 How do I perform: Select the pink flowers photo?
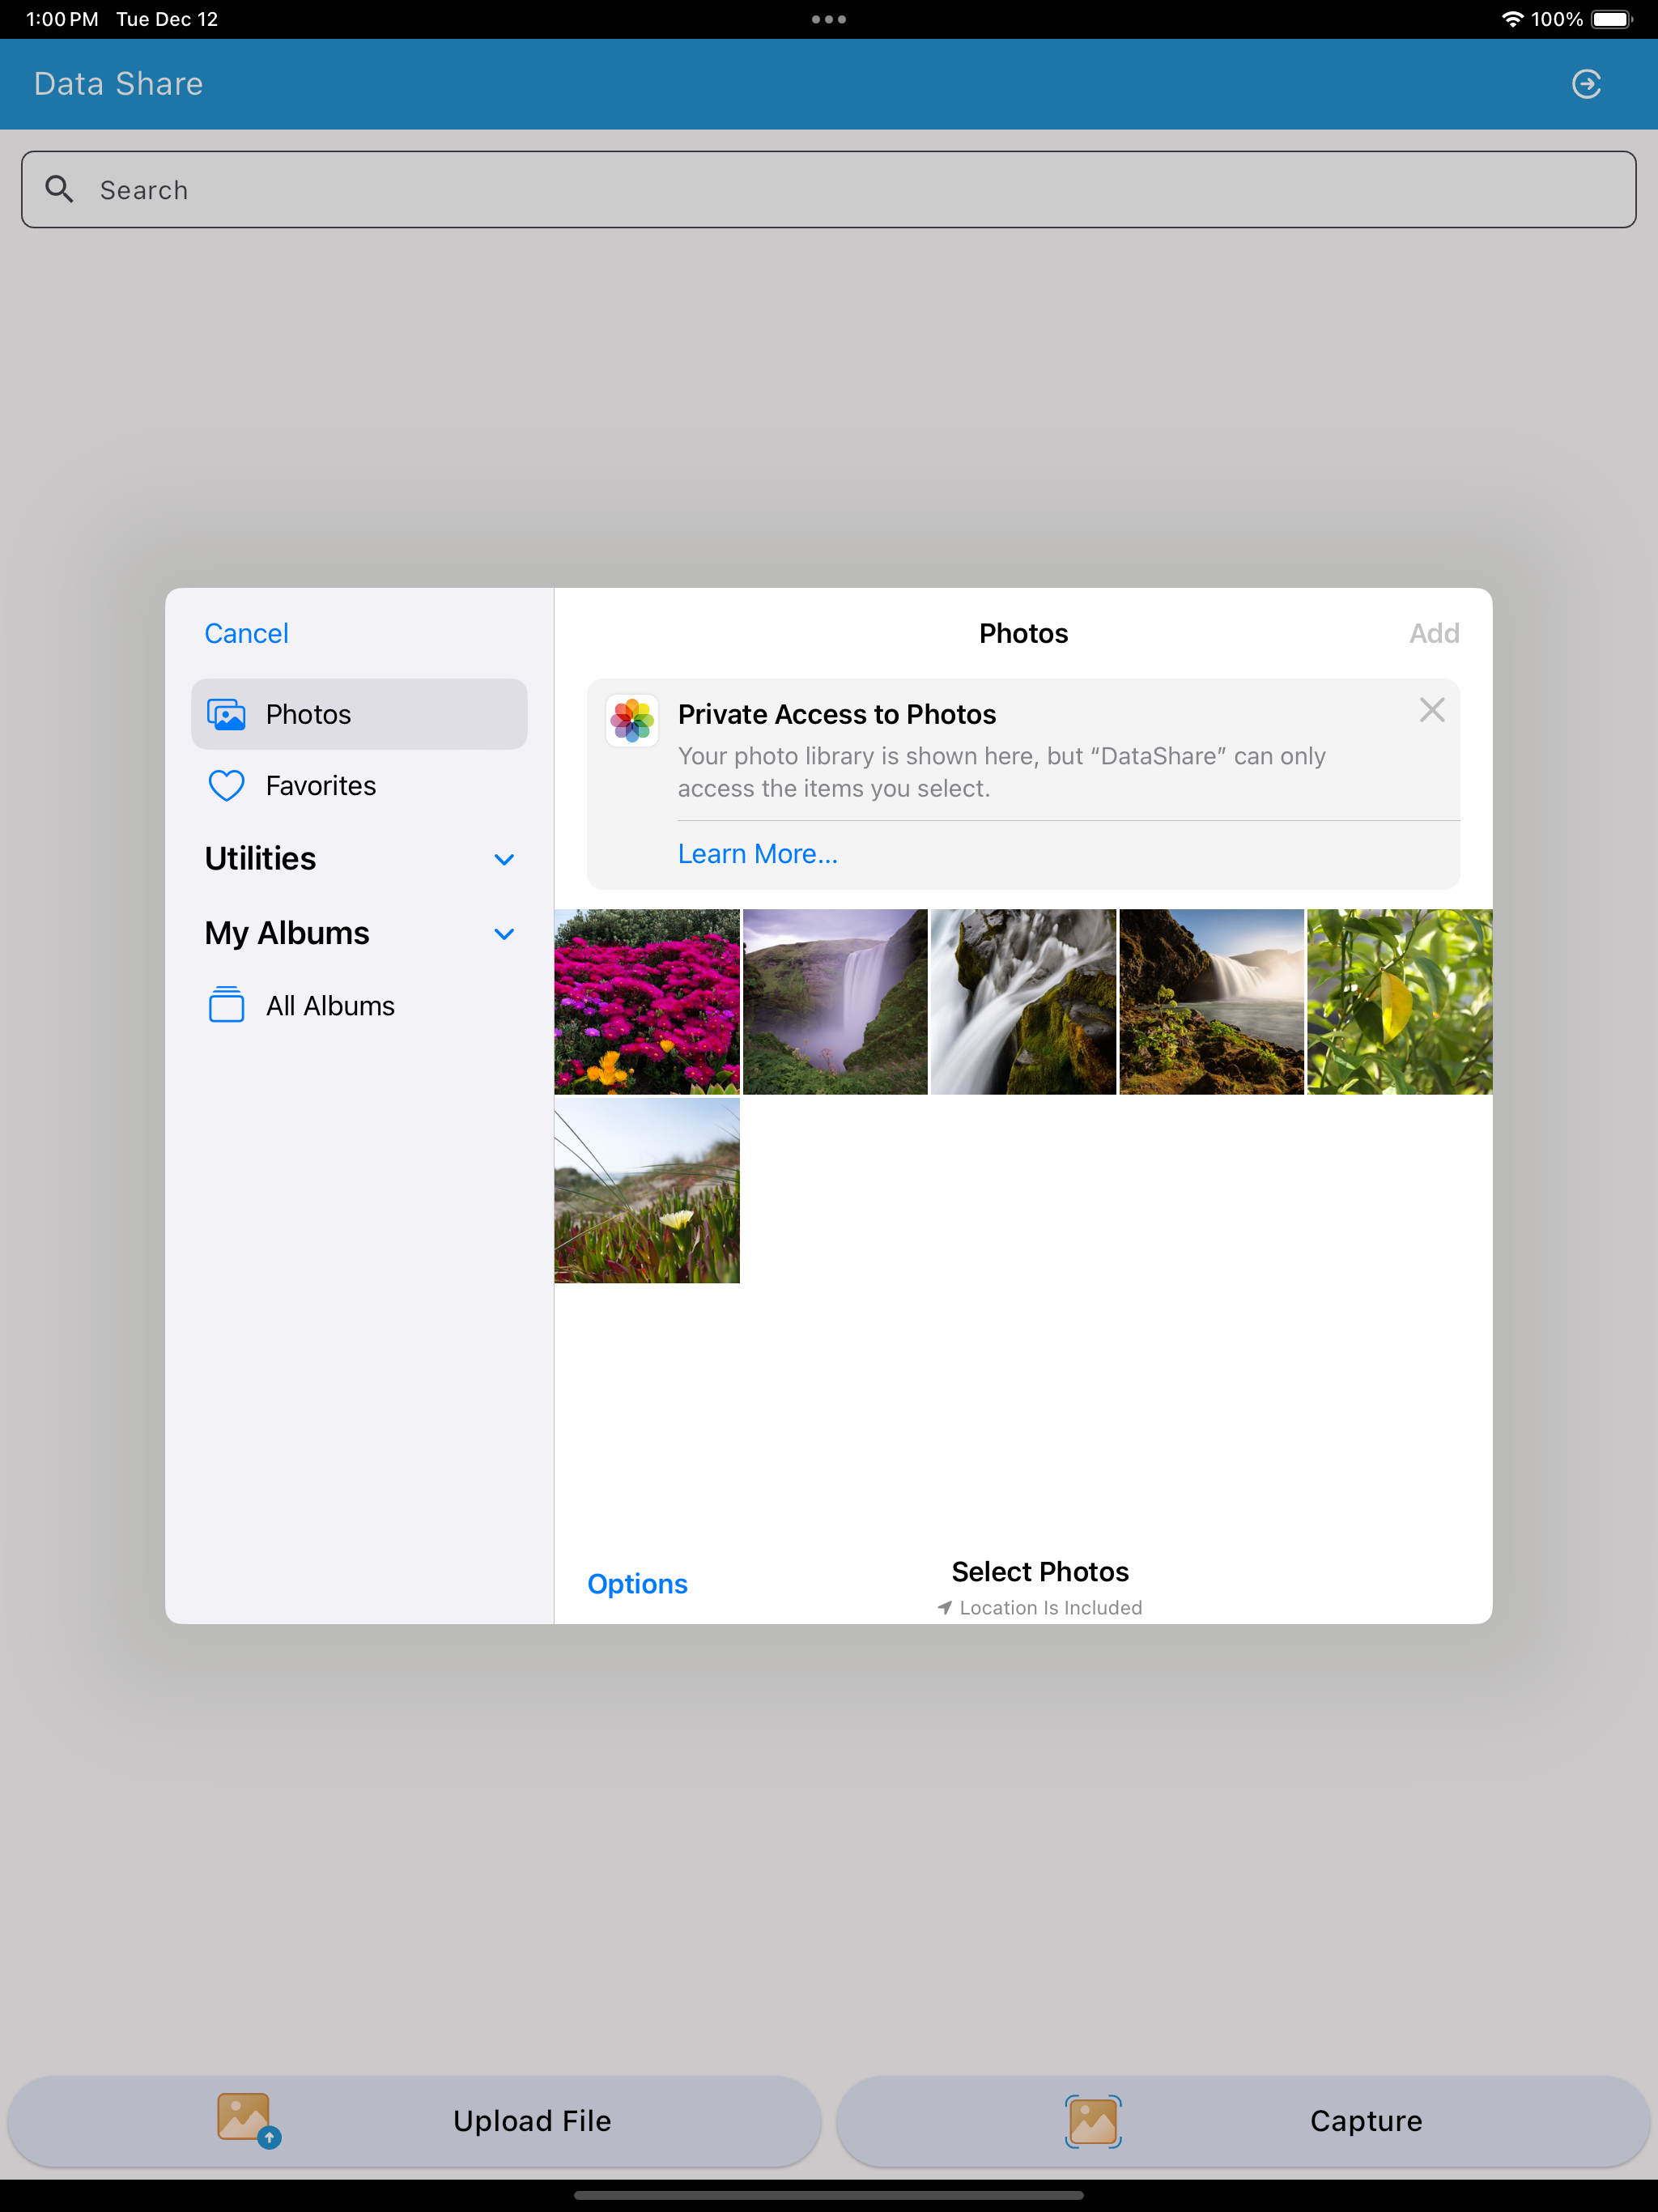[x=647, y=1001]
